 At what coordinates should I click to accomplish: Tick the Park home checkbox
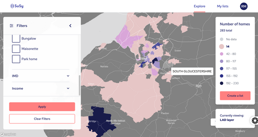16,59
